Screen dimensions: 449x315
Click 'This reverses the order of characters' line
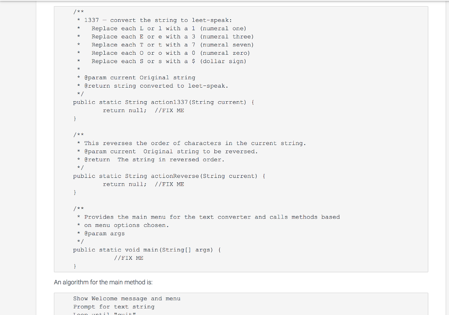195,143
